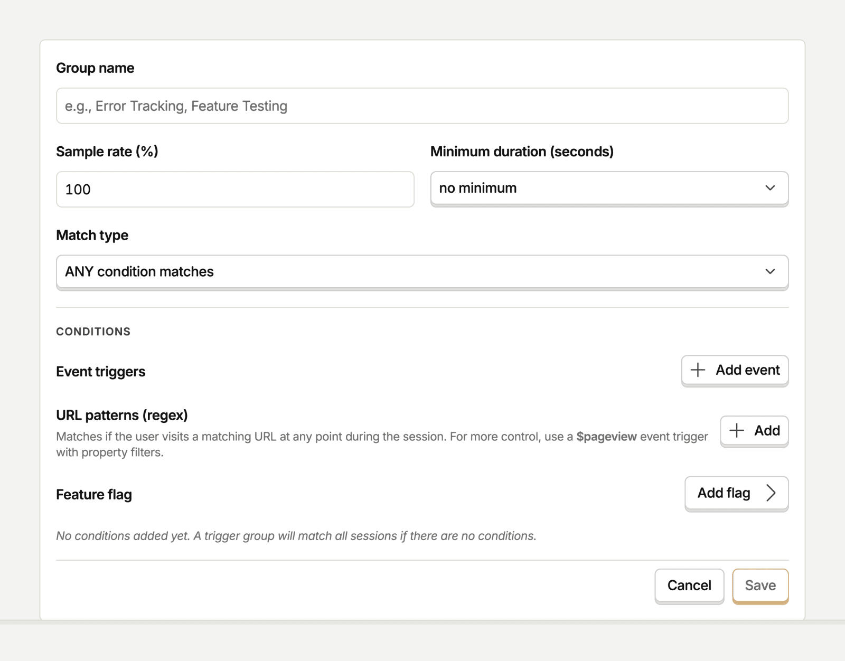Focus the Sample rate field showing 100

pos(235,189)
